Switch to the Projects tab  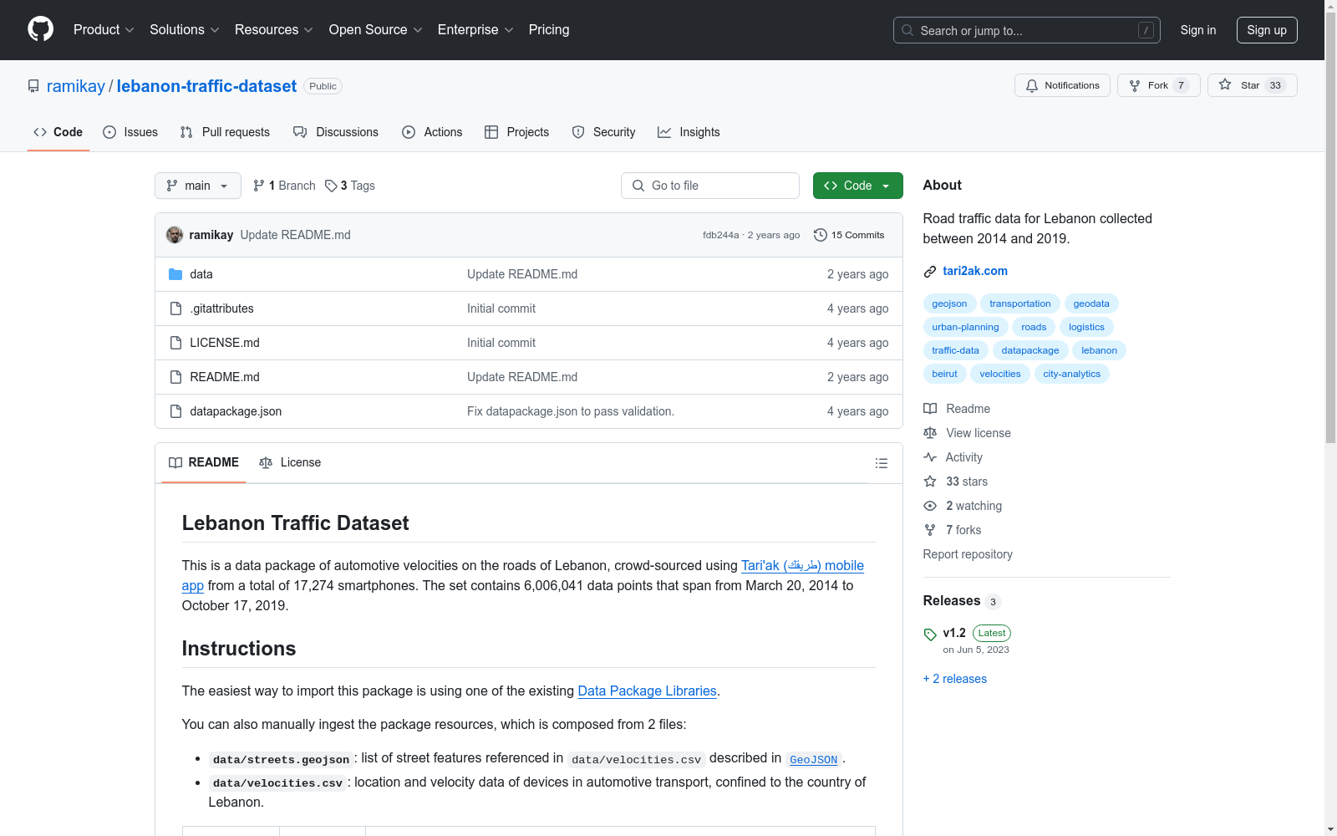pyautogui.click(x=516, y=132)
